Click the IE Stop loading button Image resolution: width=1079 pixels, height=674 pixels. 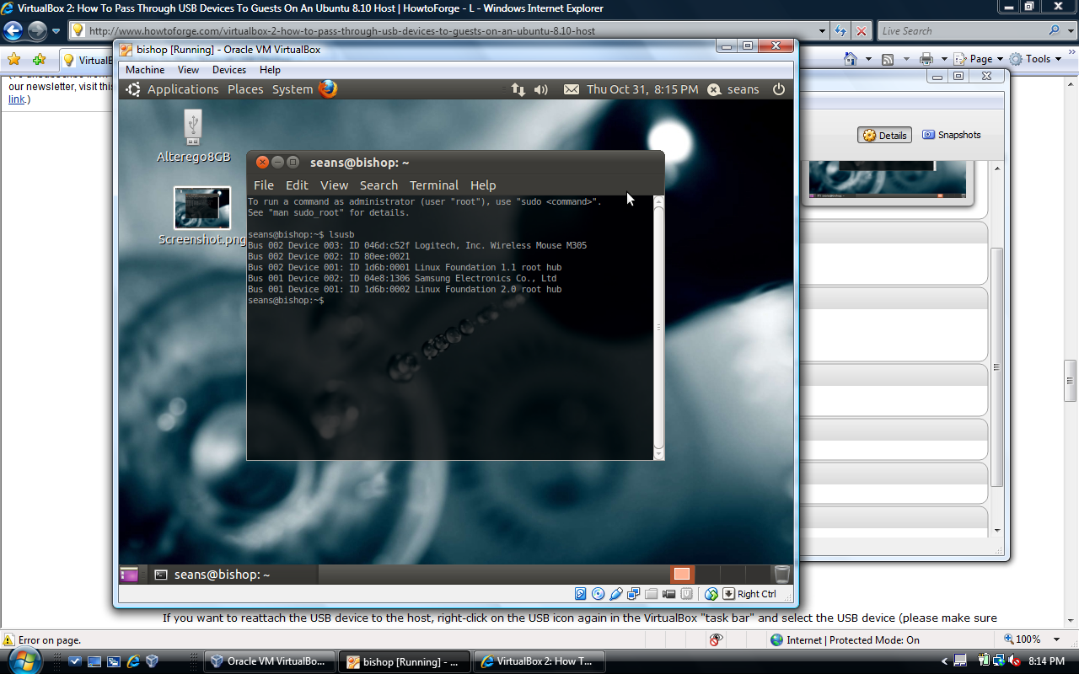coord(862,31)
